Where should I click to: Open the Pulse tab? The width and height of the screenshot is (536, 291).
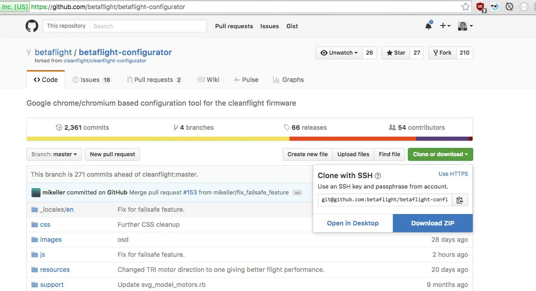[246, 80]
